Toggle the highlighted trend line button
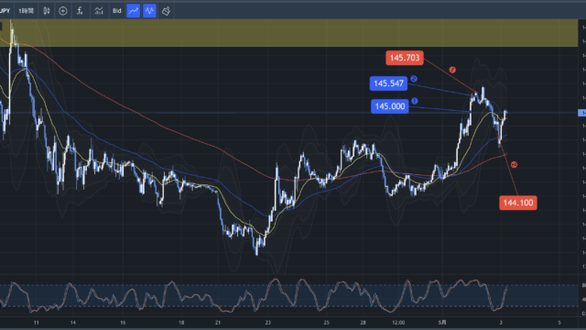 pyautogui.click(x=134, y=11)
